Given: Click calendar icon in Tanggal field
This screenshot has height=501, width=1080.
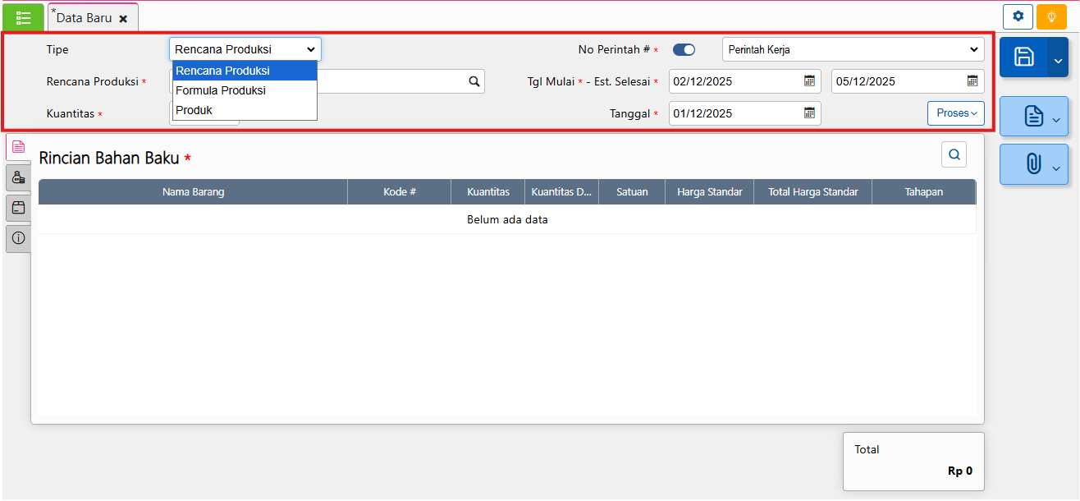Looking at the screenshot, I should pos(809,113).
